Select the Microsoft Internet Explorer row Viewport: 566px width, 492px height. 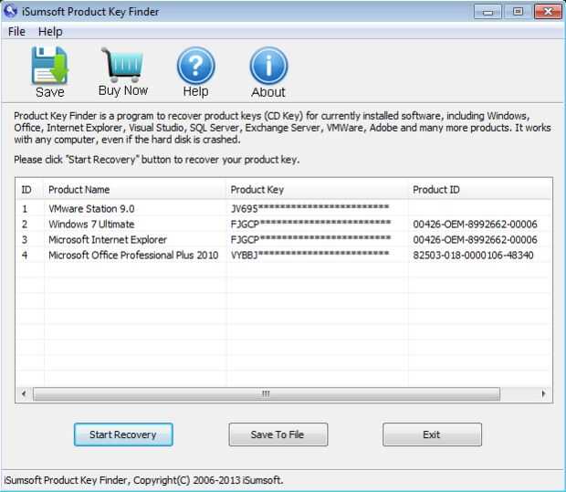click(x=284, y=240)
